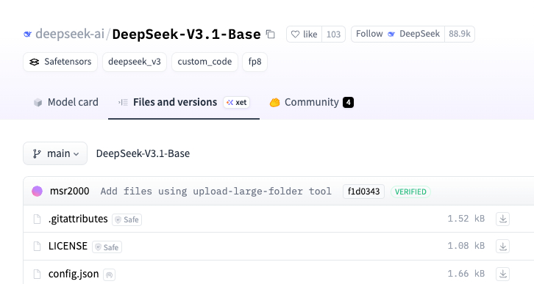Copy the model name DeepSeek-V3.1-Base

click(271, 34)
